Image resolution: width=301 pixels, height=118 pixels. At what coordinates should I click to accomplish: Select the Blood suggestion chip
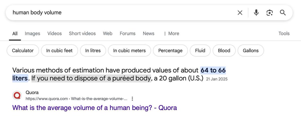coord(224,50)
